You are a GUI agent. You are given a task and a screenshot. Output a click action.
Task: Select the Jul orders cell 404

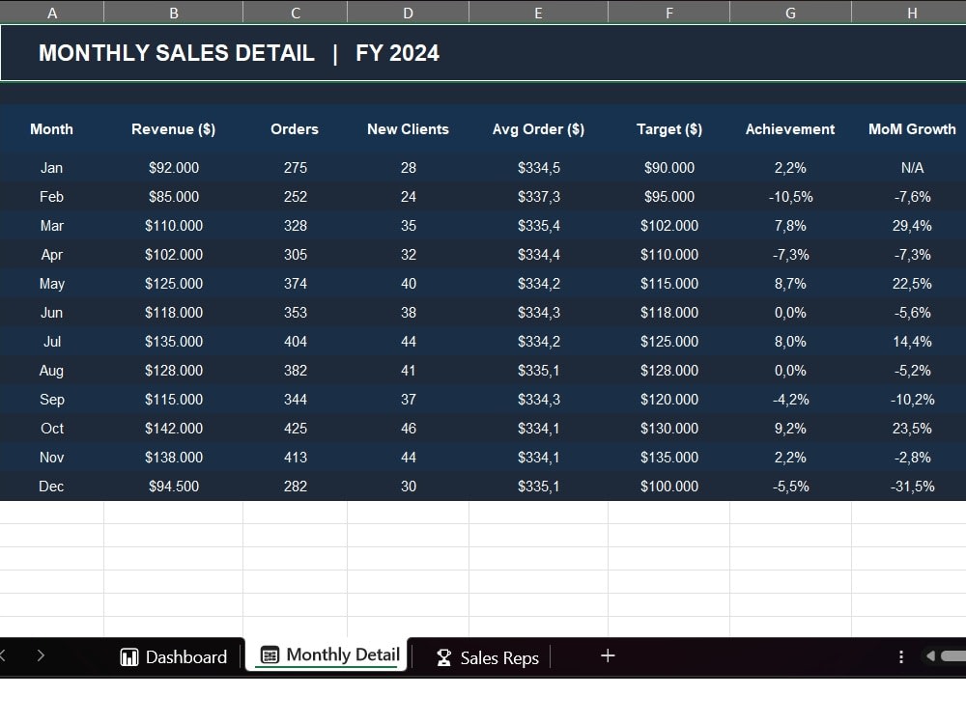pyautogui.click(x=295, y=341)
